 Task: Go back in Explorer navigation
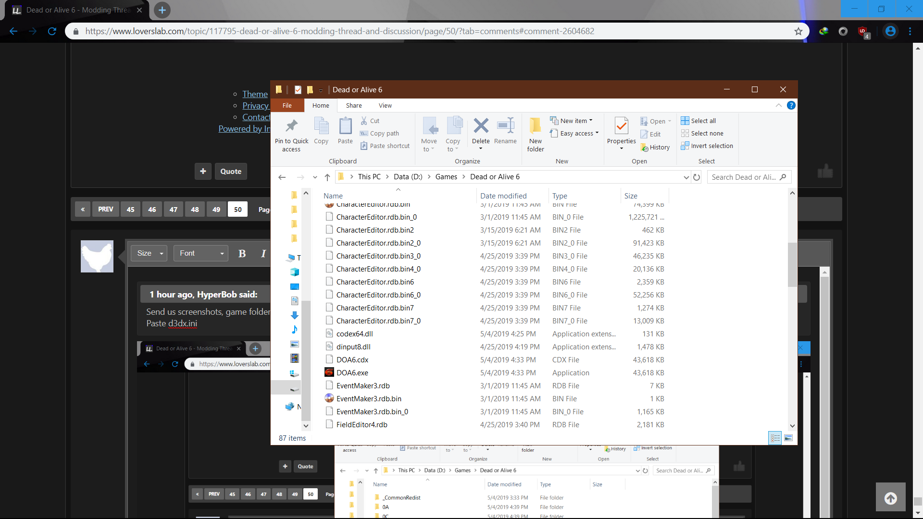(282, 177)
